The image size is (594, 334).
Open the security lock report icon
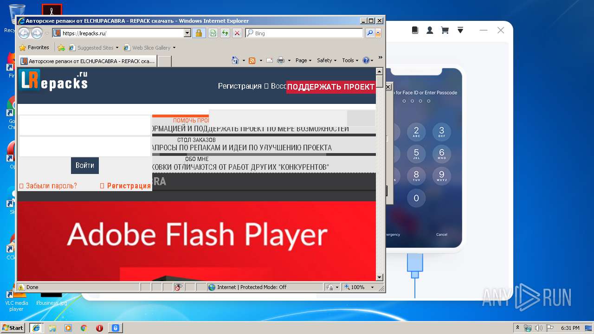point(199,33)
